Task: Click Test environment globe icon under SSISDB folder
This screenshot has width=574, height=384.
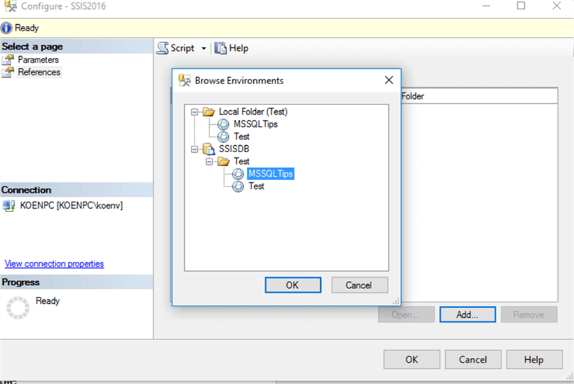Action: [238, 187]
